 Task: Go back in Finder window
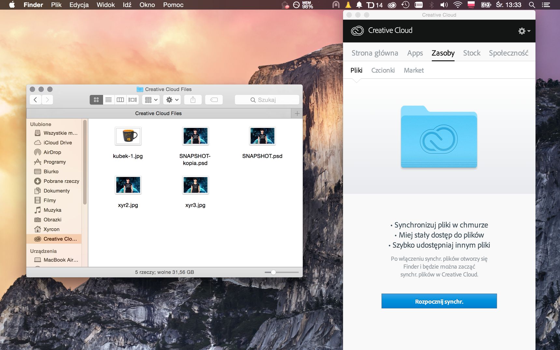point(35,100)
